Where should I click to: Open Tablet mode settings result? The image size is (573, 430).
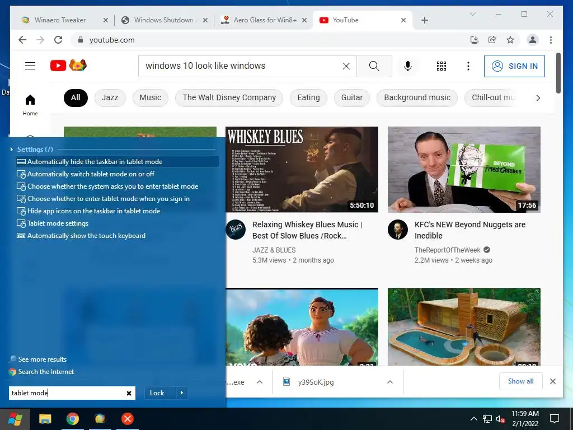117,223
